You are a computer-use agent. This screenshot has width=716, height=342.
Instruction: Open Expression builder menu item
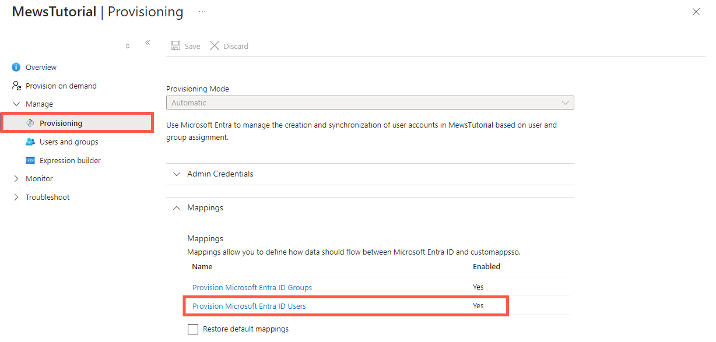[x=70, y=160]
